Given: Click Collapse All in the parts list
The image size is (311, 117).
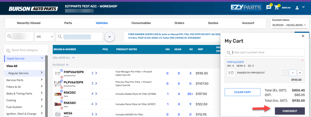Looking at the screenshot, I should coord(64,58).
